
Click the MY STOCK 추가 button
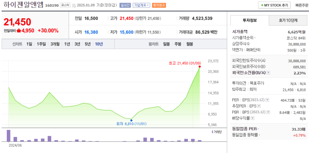pos(274,5)
